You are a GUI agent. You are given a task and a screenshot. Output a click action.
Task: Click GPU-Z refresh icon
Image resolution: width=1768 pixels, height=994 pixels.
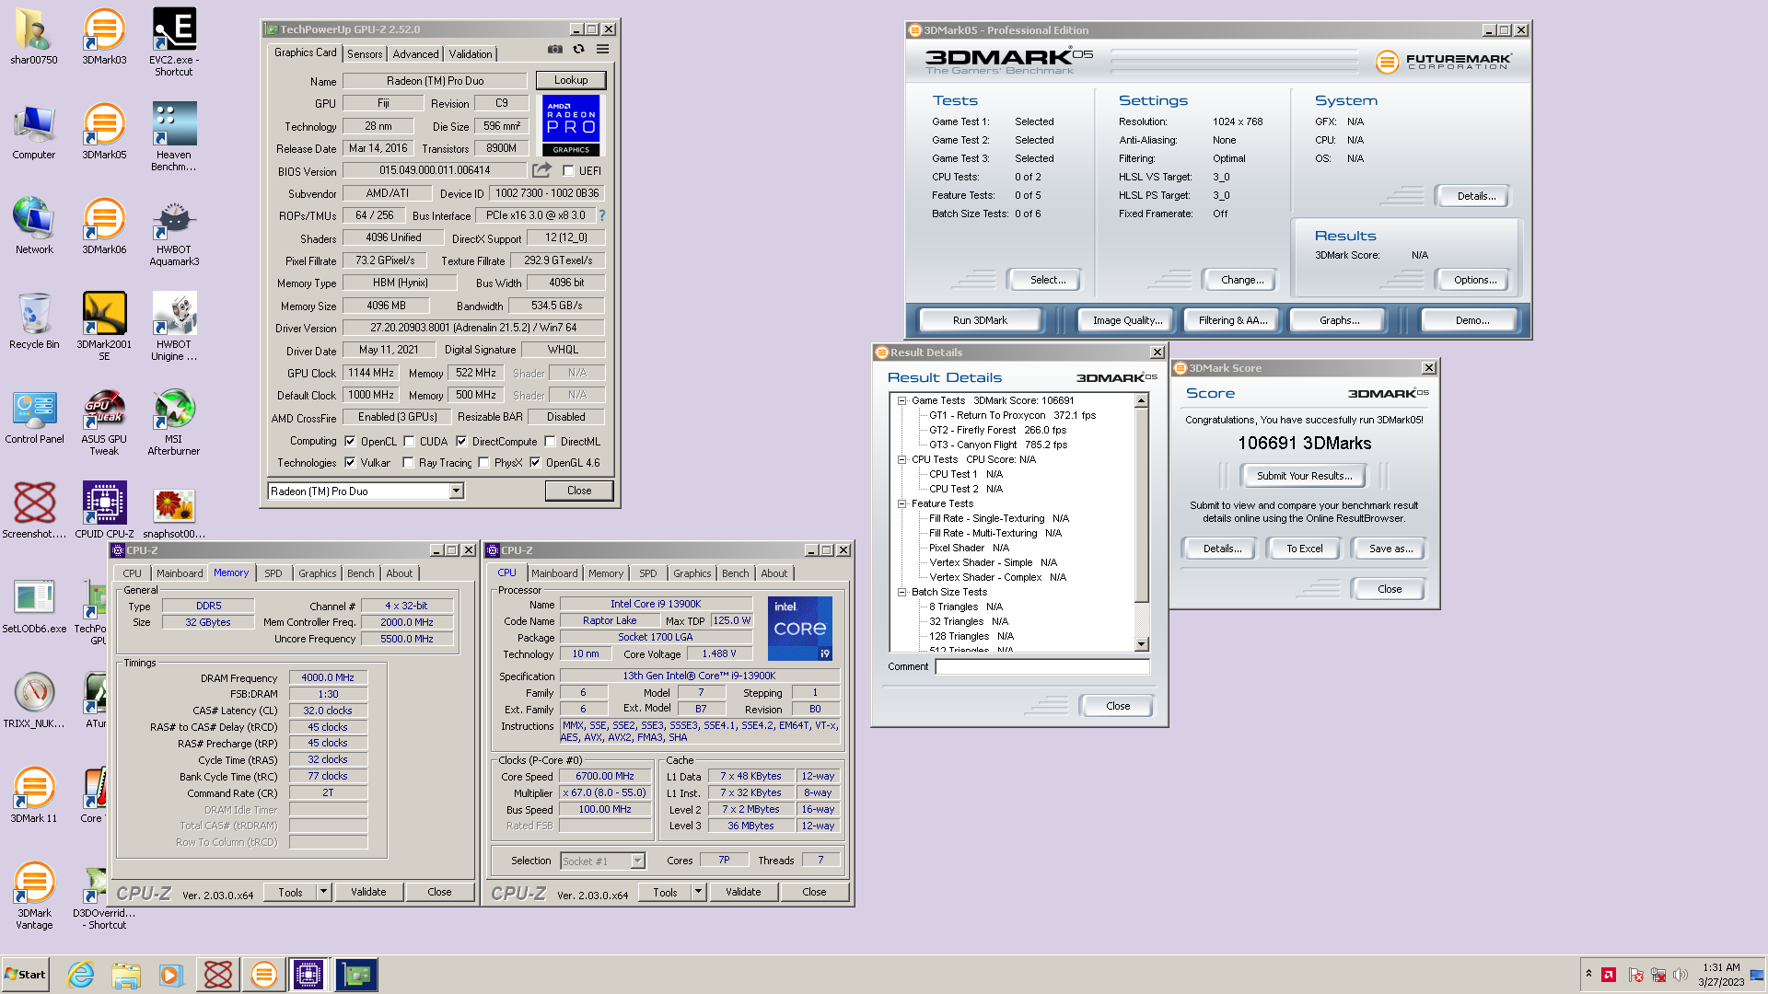click(x=578, y=50)
